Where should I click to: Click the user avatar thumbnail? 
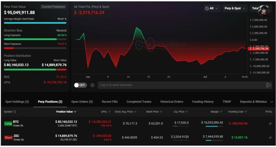click(264, 10)
